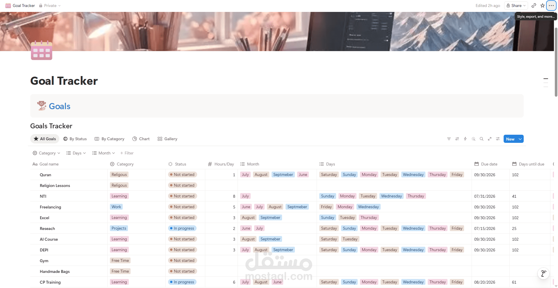Open the Goals heading link

pos(60,106)
